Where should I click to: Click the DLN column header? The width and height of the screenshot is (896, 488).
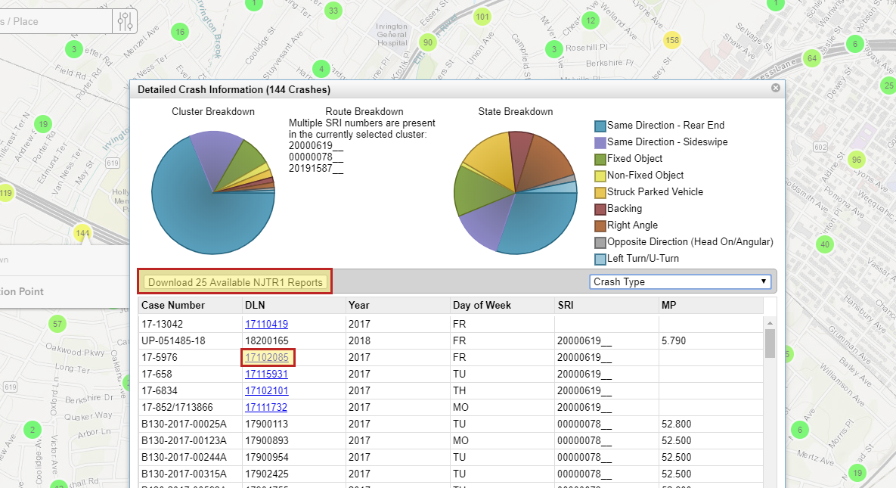click(x=293, y=305)
